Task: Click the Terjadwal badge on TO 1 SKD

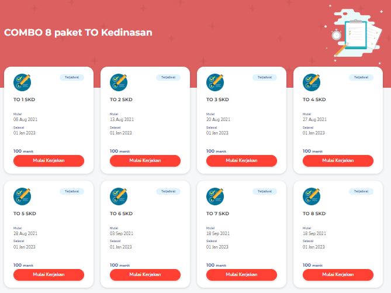Action: point(72,77)
